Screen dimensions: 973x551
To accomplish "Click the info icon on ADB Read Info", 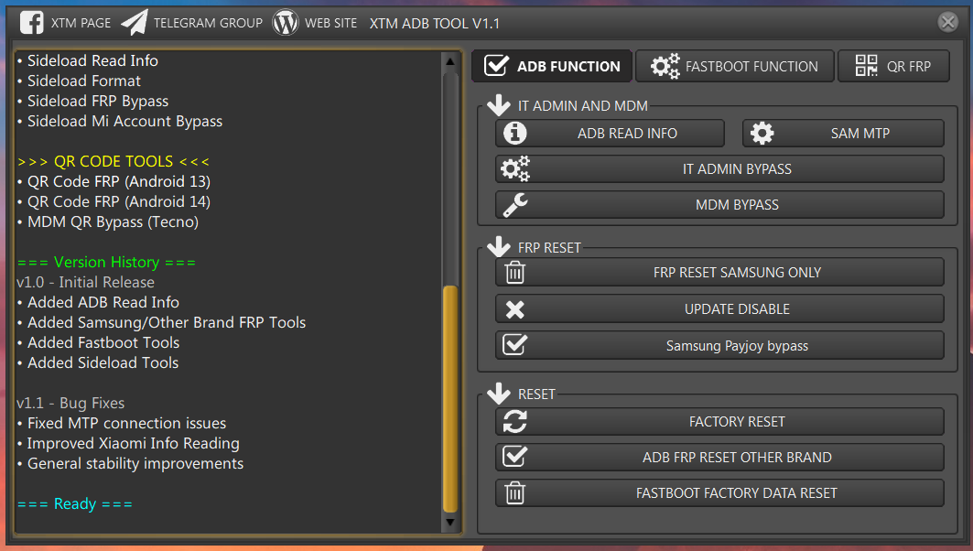I will 515,133.
